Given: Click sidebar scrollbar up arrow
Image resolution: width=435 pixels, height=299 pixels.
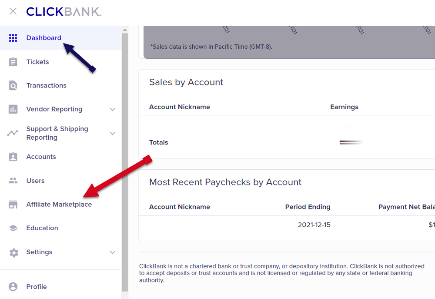Looking at the screenshot, I should [125, 30].
